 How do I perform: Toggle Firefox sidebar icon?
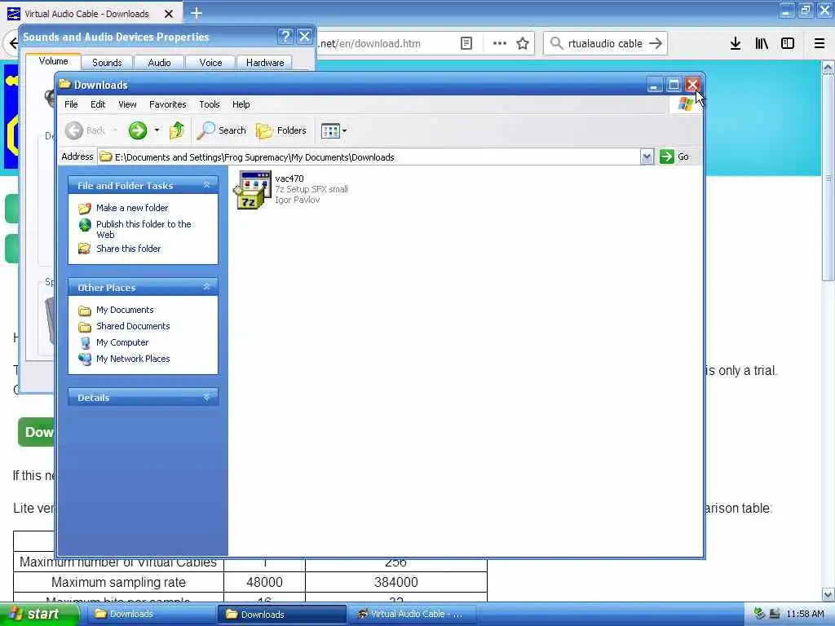[788, 44]
